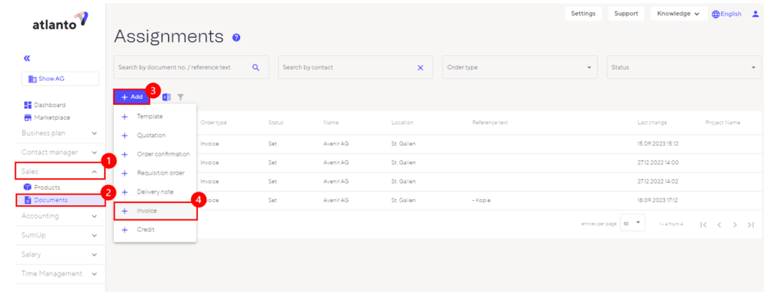Click the user profile icon
This screenshot has height=295, width=768.
[755, 13]
